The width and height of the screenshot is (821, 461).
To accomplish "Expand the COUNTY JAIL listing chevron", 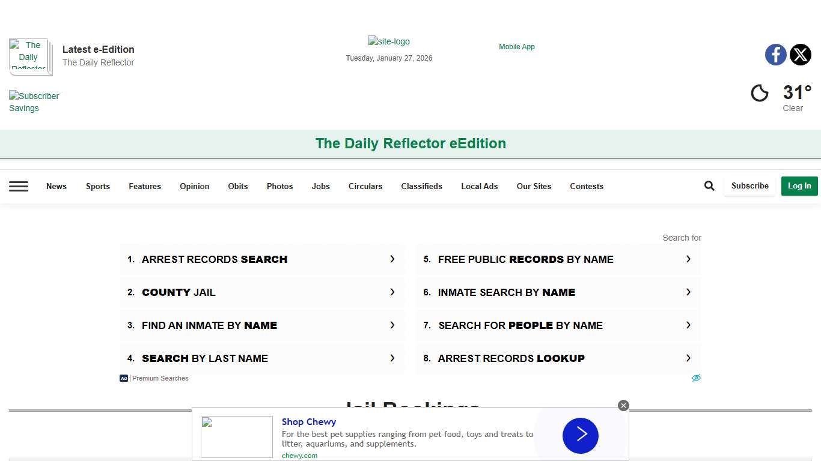I will pos(392,292).
